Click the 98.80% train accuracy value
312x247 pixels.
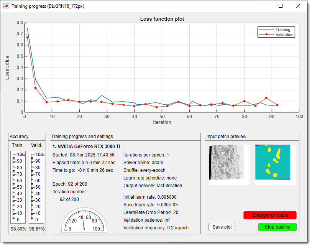tap(18, 229)
